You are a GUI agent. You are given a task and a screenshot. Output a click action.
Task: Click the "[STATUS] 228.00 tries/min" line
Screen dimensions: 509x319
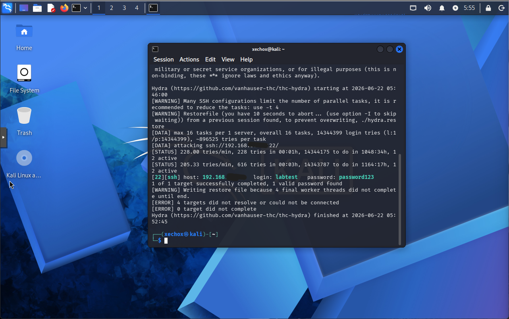pos(274,155)
